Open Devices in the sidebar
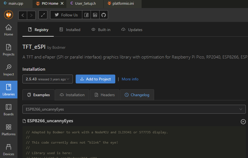This screenshot has height=158, width=248. (x=9, y=150)
